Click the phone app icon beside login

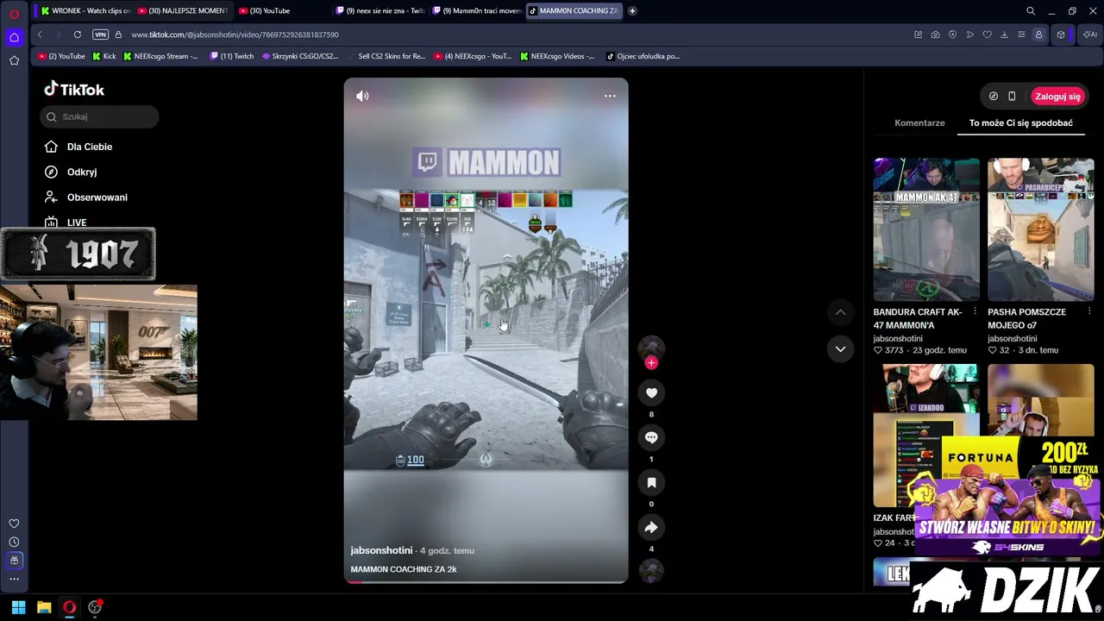point(1012,97)
